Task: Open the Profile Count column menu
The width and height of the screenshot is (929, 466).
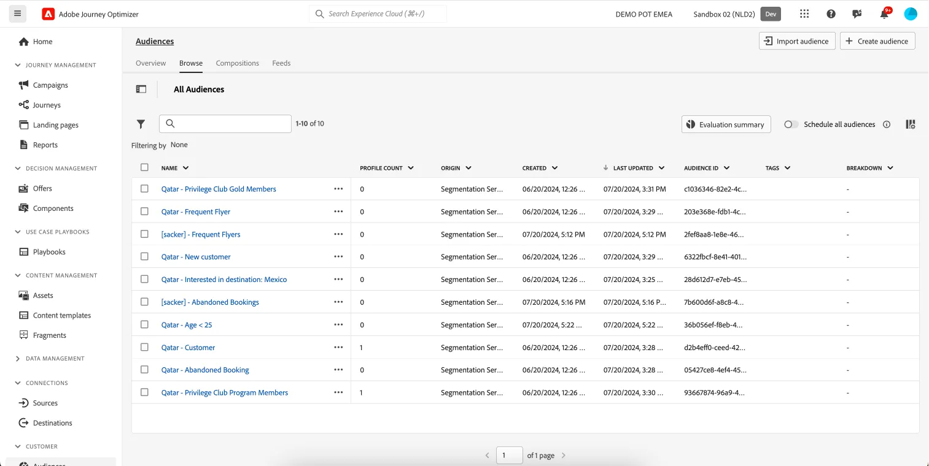Action: [411, 168]
